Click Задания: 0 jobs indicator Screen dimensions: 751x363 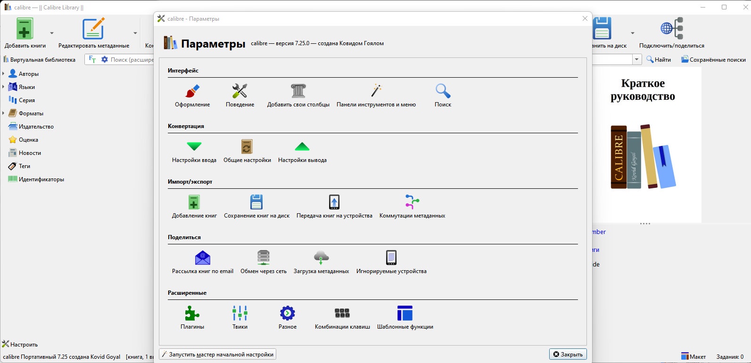730,357
